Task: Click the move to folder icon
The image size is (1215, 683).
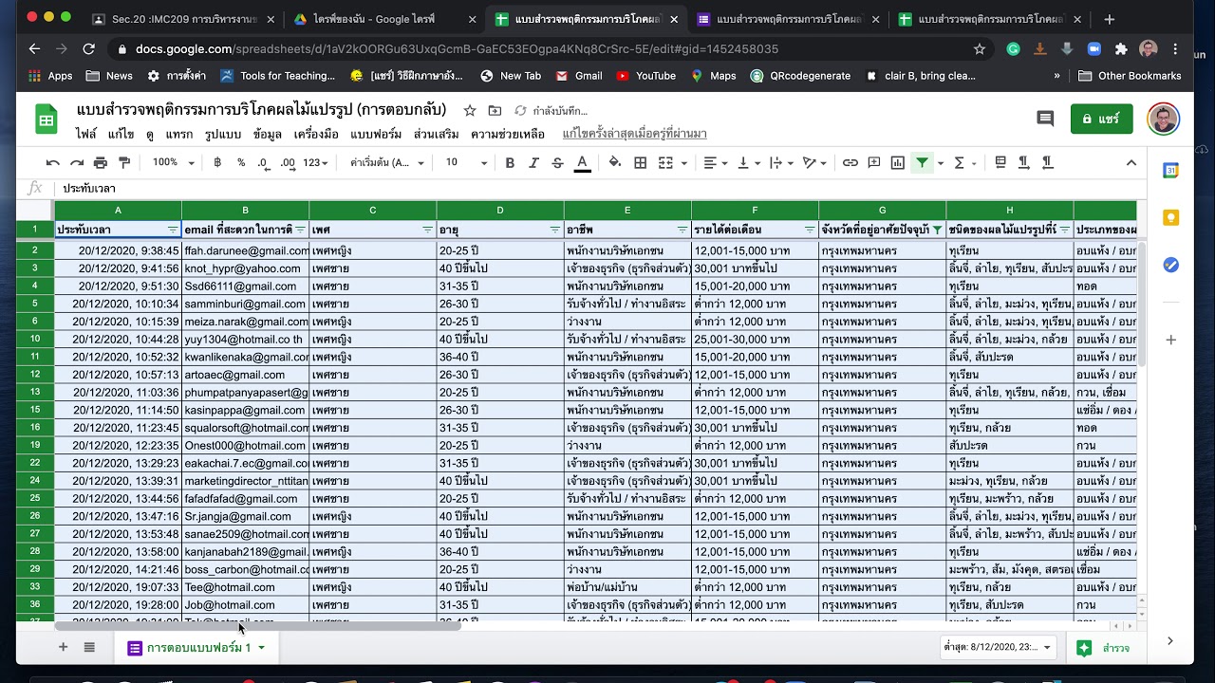Action: 495,111
